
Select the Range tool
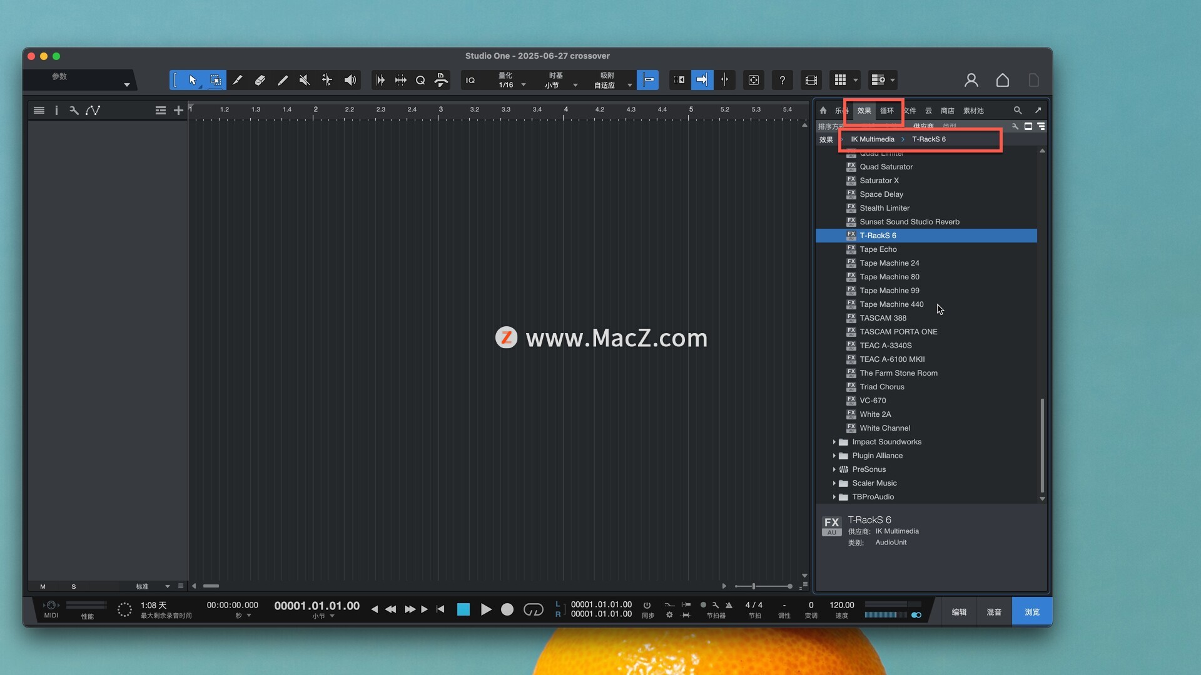click(215, 80)
